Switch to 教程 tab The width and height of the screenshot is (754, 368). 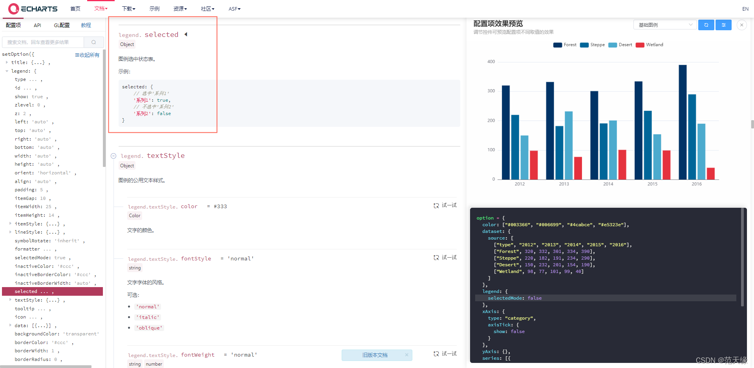click(86, 25)
